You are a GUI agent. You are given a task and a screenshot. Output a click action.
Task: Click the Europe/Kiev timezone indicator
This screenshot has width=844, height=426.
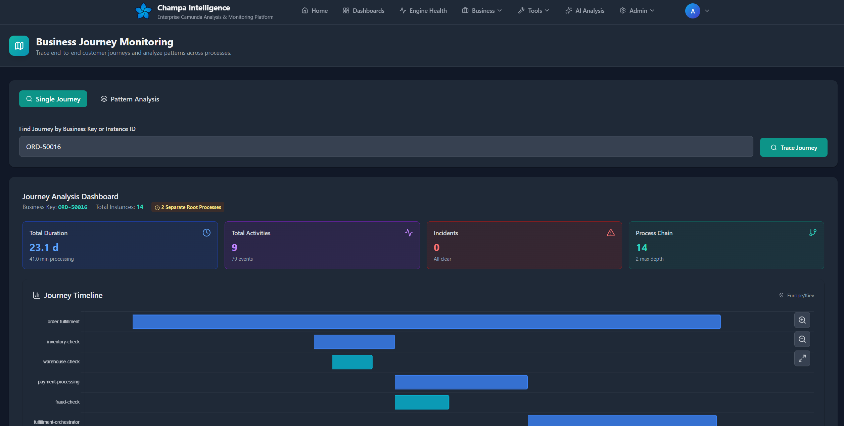(797, 296)
